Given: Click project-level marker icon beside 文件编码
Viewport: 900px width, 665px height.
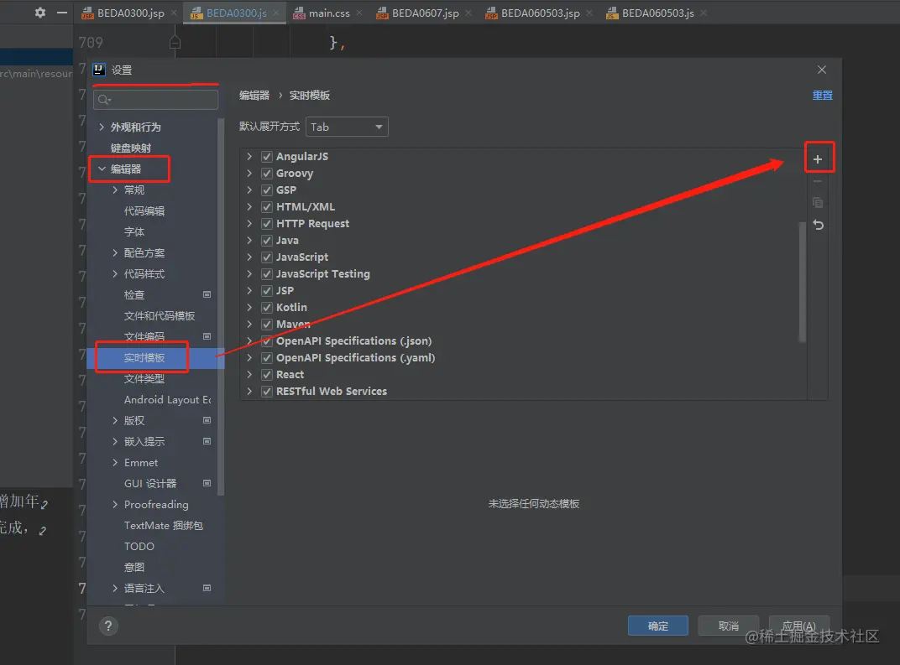Looking at the screenshot, I should tap(207, 336).
